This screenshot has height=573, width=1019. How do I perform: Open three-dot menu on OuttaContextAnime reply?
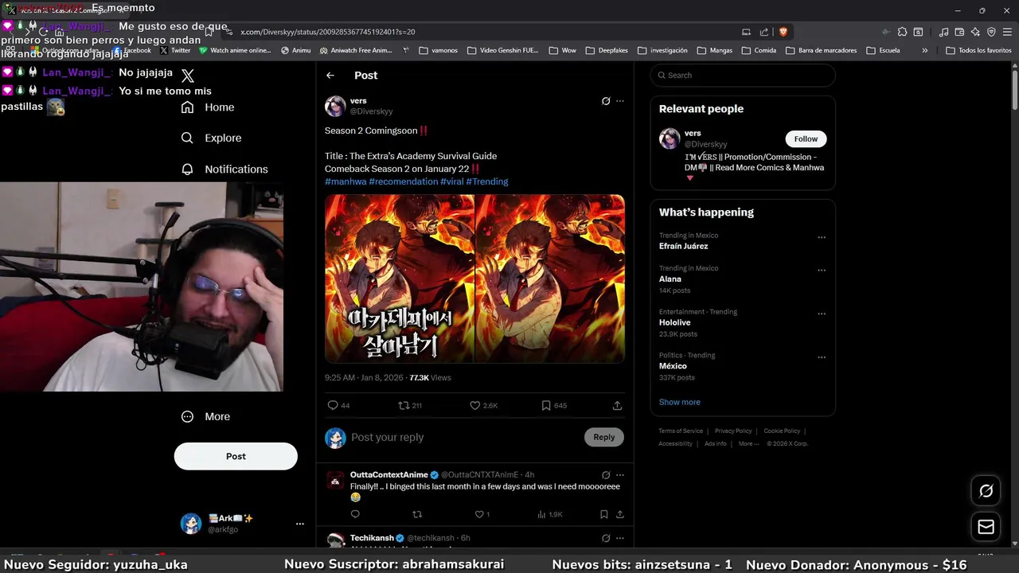coord(620,475)
